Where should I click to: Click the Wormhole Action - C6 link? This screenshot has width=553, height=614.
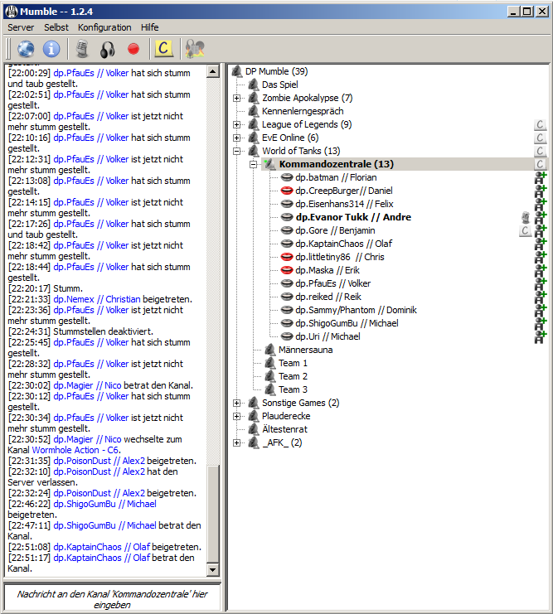75,450
